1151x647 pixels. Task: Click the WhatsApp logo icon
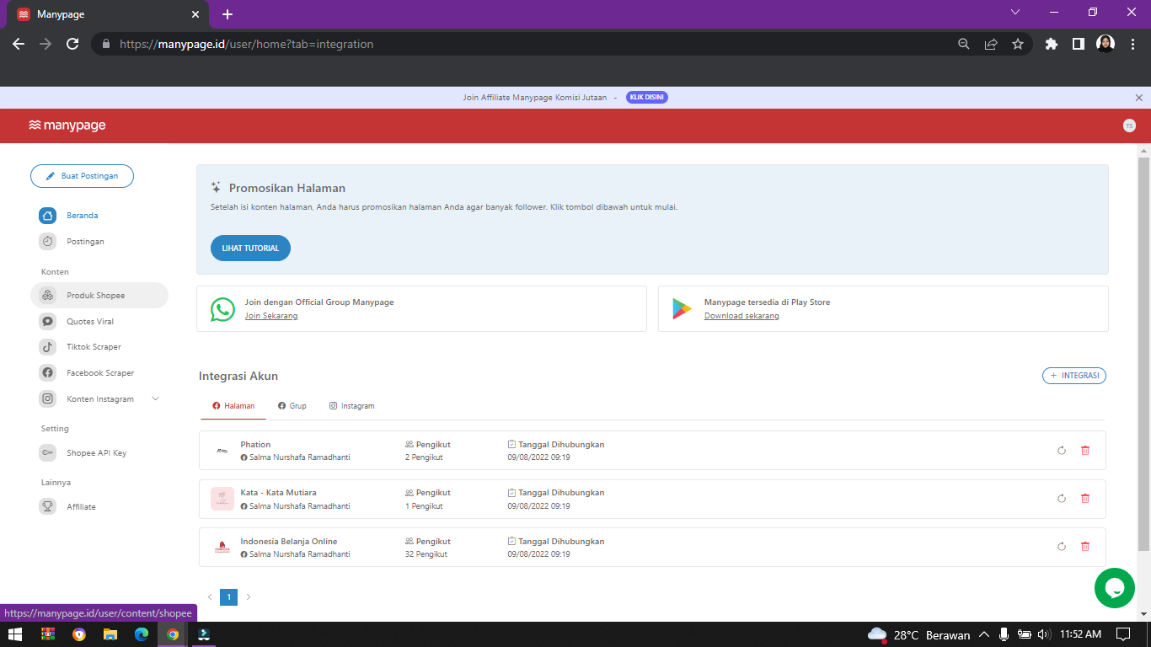[222, 309]
